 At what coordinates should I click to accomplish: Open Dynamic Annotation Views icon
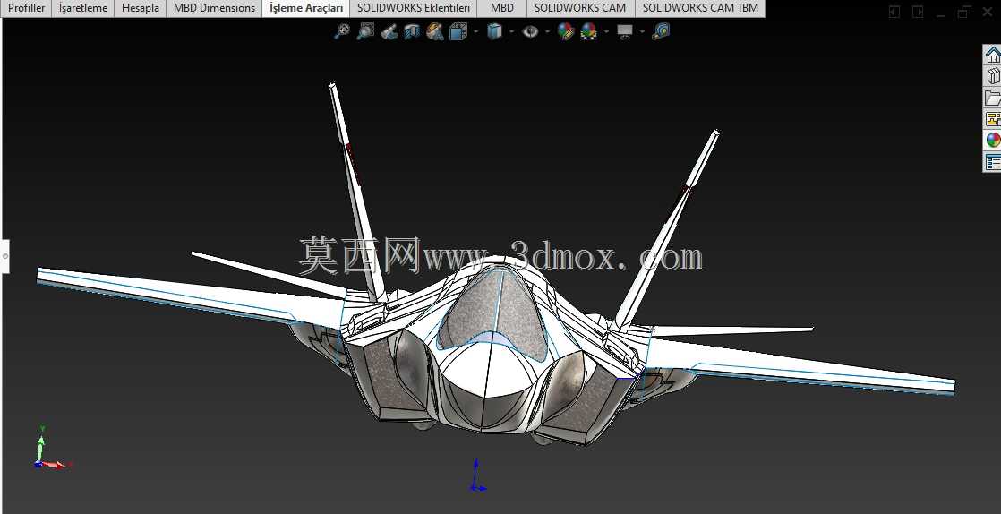(435, 31)
